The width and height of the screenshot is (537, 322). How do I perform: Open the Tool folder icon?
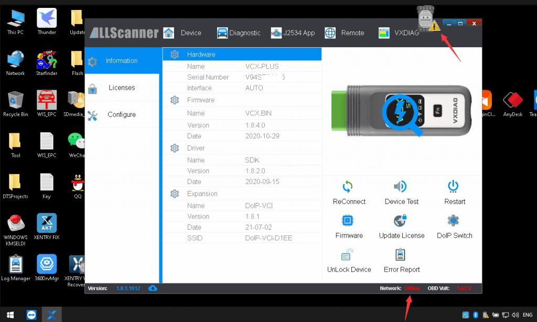coord(15,145)
